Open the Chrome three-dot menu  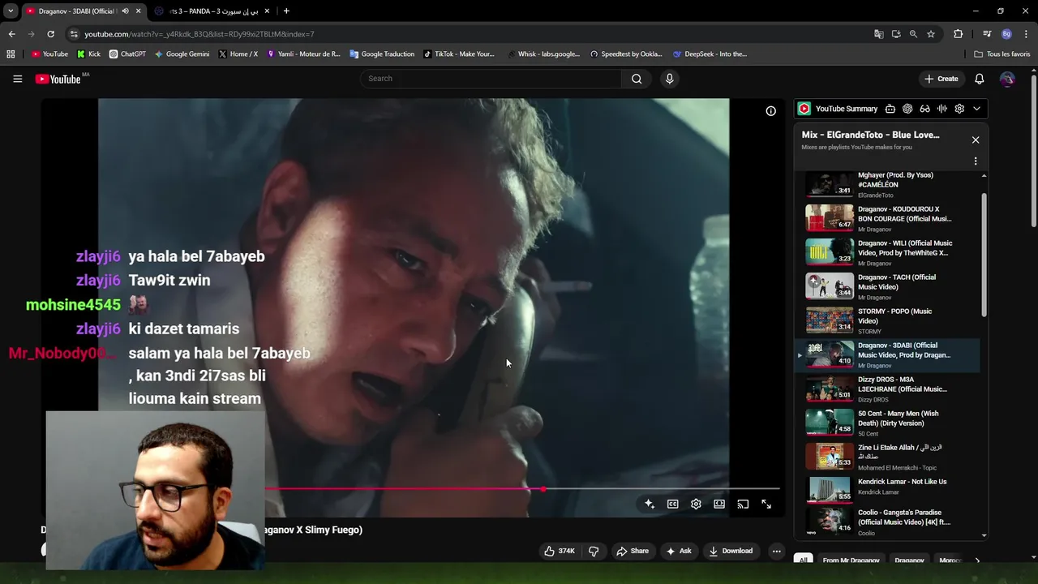1025,34
